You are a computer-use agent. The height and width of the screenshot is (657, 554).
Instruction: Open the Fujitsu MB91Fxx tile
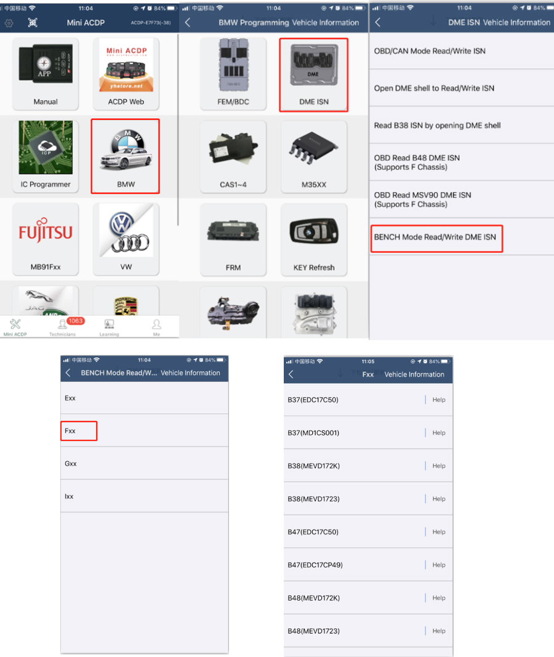tap(46, 239)
